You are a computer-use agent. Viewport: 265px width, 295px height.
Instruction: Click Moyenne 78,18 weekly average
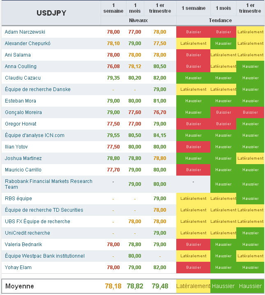(x=113, y=286)
